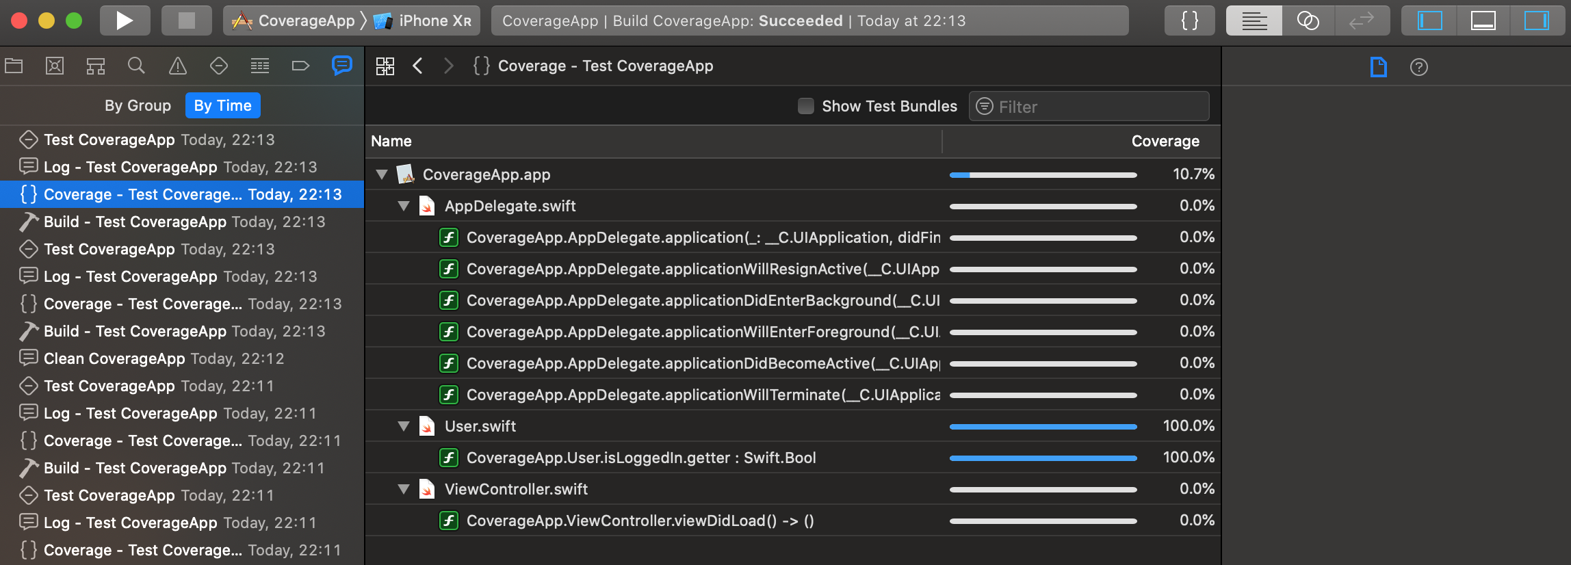Click the filter options icon in Filter field

coord(984,106)
